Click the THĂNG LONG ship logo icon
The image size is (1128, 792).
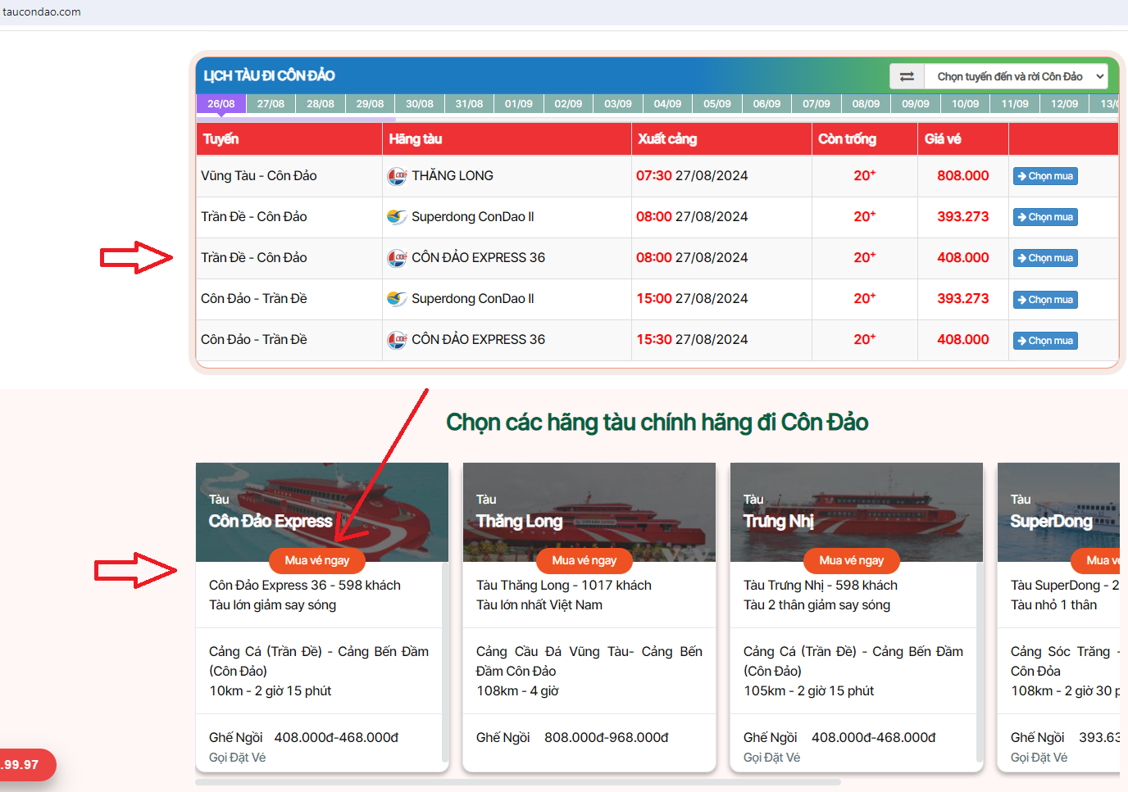pos(397,176)
